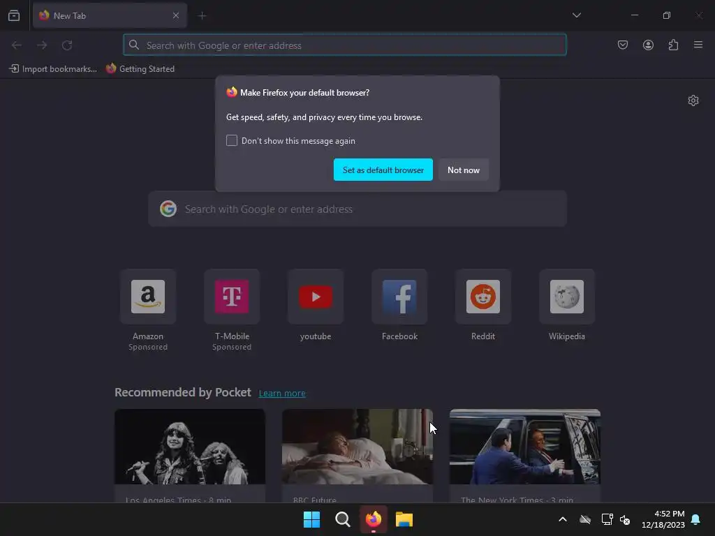Click the Firefox taskbar icon
The height and width of the screenshot is (536, 715).
coord(374,519)
